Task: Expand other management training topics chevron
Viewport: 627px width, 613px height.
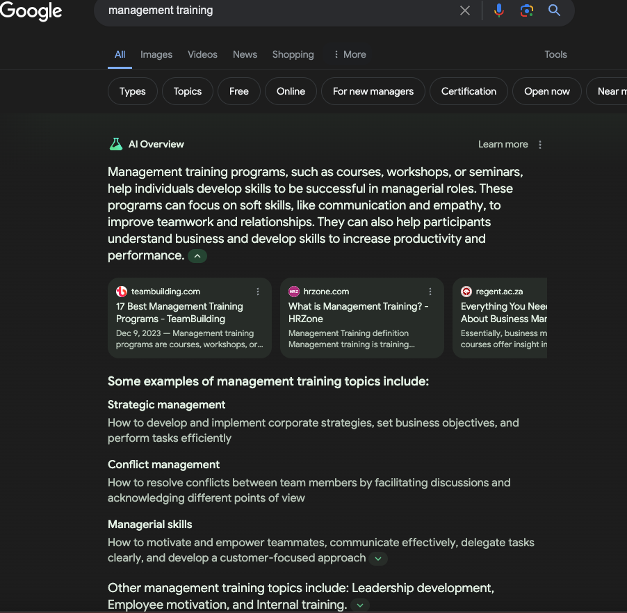Action: pyautogui.click(x=359, y=605)
